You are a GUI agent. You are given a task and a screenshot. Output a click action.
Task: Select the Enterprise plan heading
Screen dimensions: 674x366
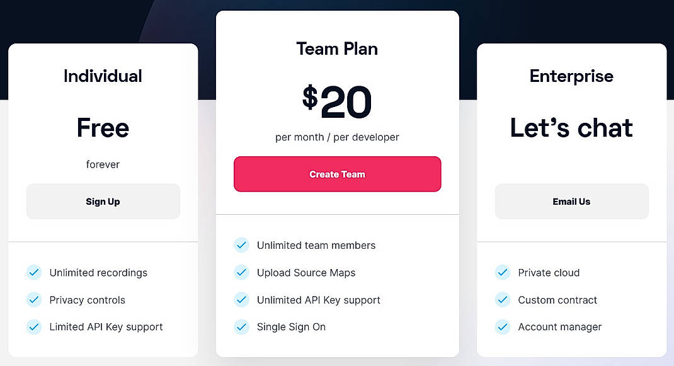pyautogui.click(x=571, y=76)
